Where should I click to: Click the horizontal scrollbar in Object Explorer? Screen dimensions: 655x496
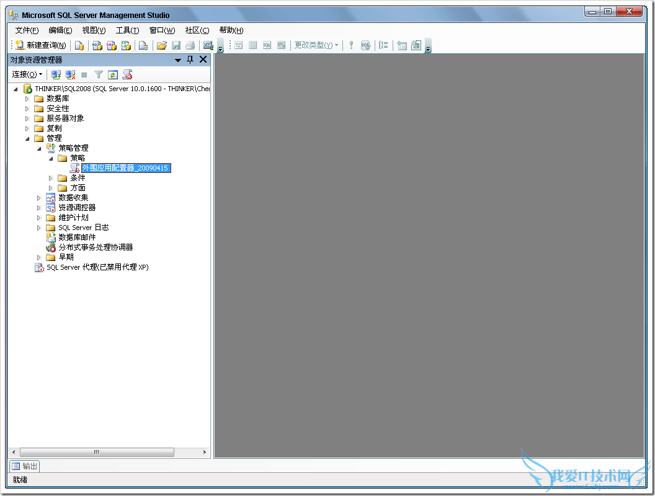96,453
